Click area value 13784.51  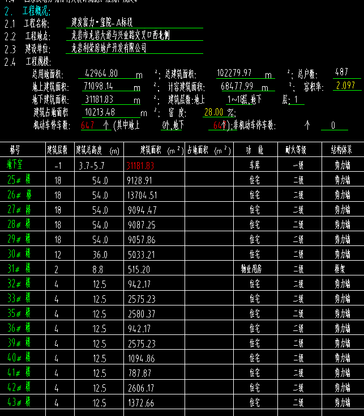(142, 196)
